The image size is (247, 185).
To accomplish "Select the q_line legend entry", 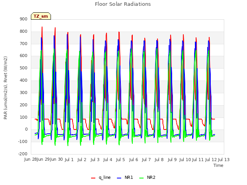I will (x=101, y=177).
